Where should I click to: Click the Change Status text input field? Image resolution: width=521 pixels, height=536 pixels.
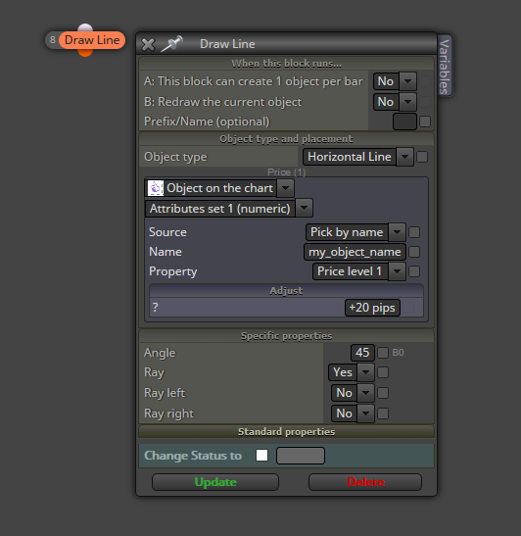pos(301,456)
